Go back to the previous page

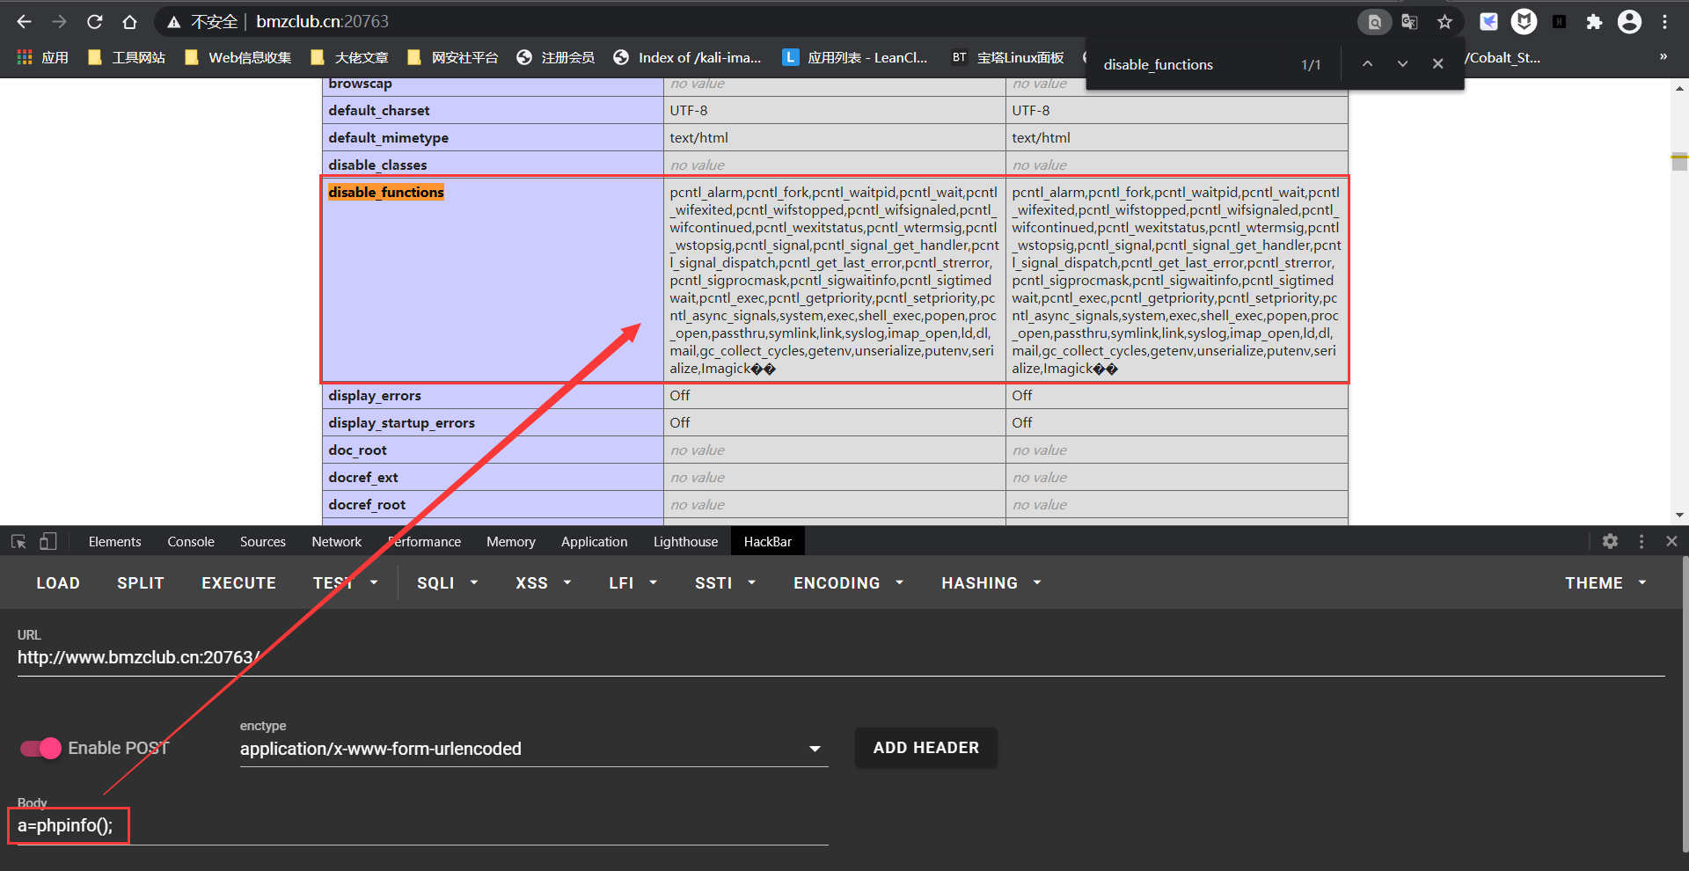(24, 22)
